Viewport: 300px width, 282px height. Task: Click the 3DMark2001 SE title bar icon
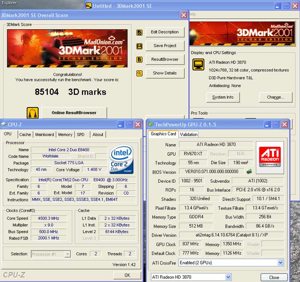[x=88, y=6]
